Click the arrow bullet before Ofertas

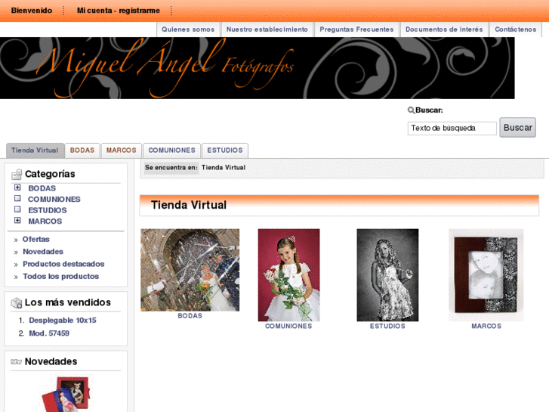coord(16,240)
